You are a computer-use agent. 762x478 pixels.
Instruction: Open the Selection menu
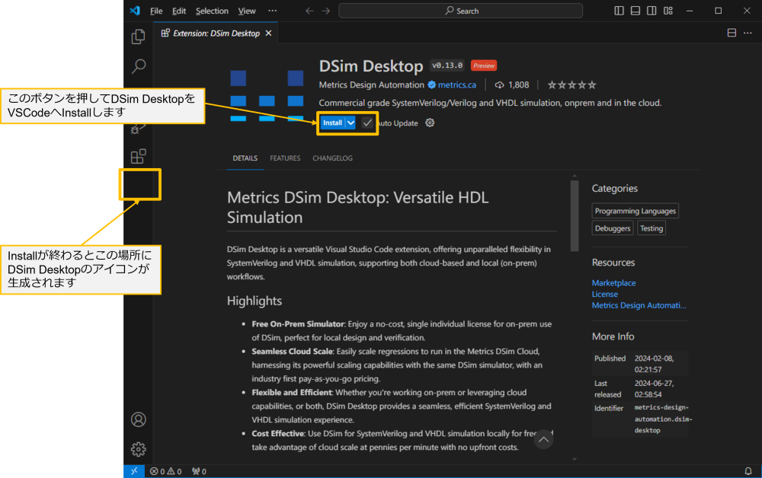pos(212,11)
